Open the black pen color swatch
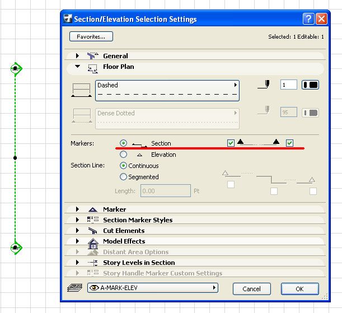 click(310, 85)
